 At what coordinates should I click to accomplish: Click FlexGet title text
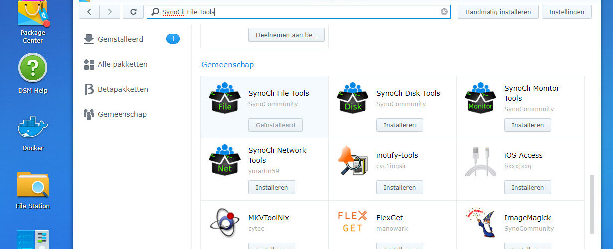pos(390,218)
